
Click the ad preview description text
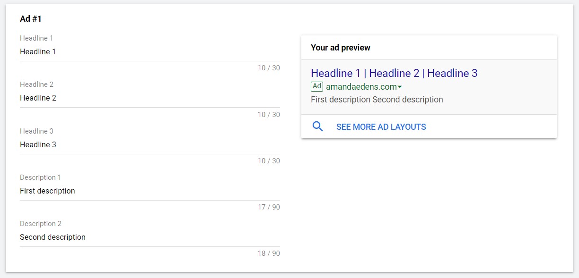[x=377, y=100]
